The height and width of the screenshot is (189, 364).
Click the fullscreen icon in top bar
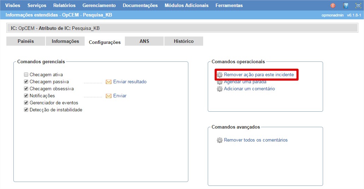point(358,6)
